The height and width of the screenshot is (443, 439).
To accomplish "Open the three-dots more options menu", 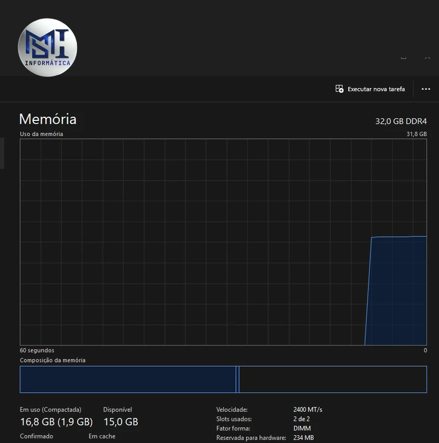I will [426, 89].
